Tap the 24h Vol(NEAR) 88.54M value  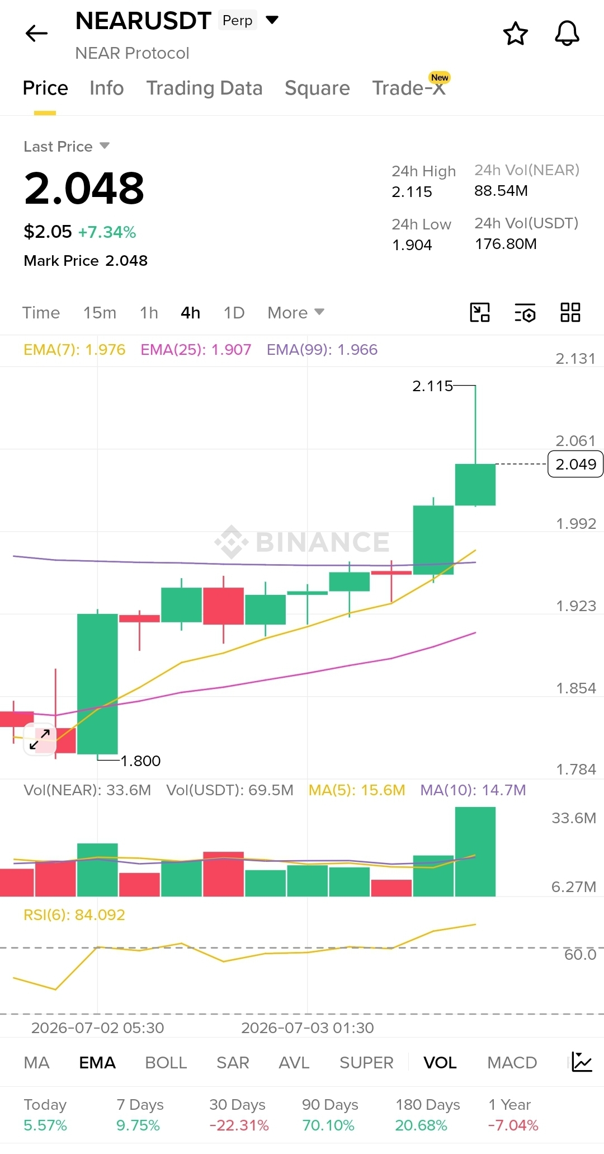click(501, 191)
